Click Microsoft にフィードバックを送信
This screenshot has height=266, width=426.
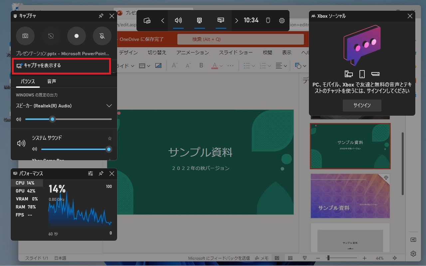(219, 258)
